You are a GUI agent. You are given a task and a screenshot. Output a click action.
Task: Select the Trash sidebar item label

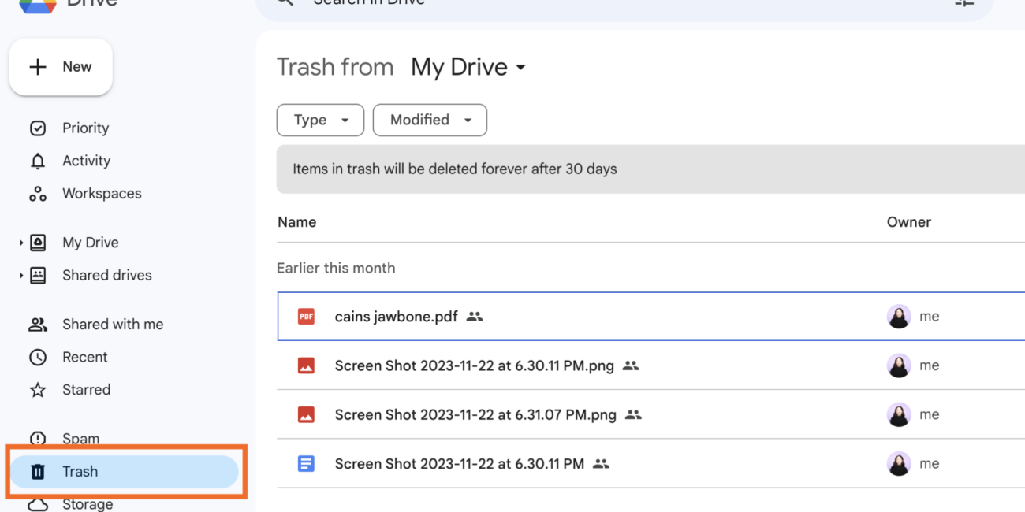[80, 472]
